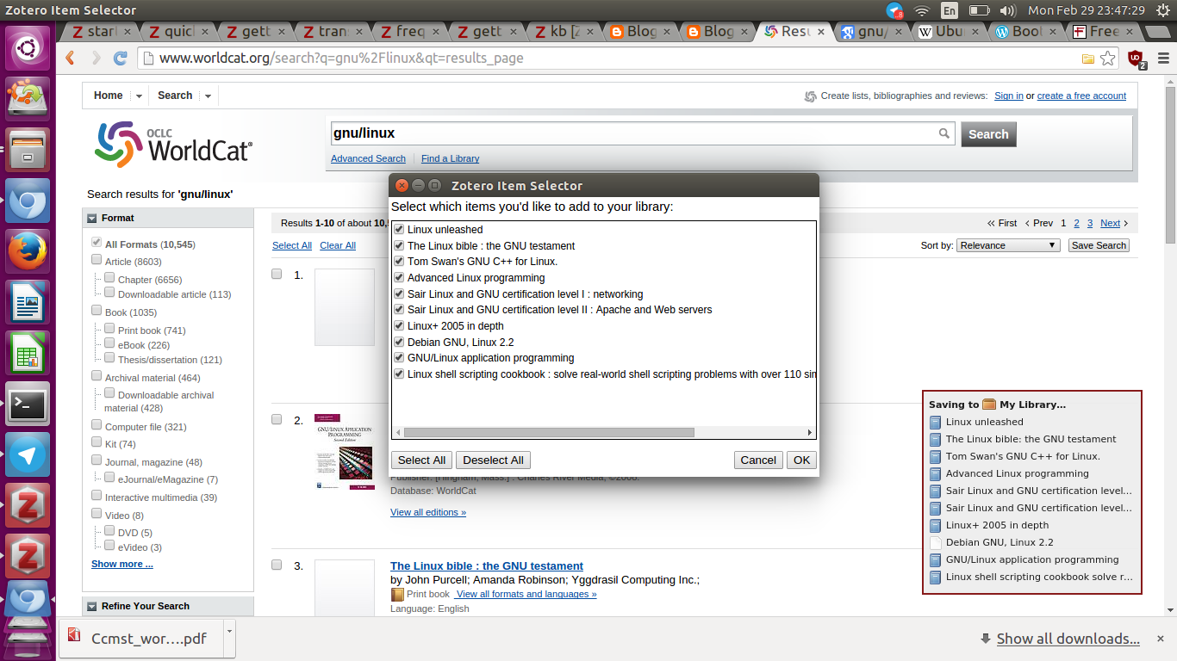Click the En keyboard layout indicator
This screenshot has height=661, width=1177.
[950, 10]
